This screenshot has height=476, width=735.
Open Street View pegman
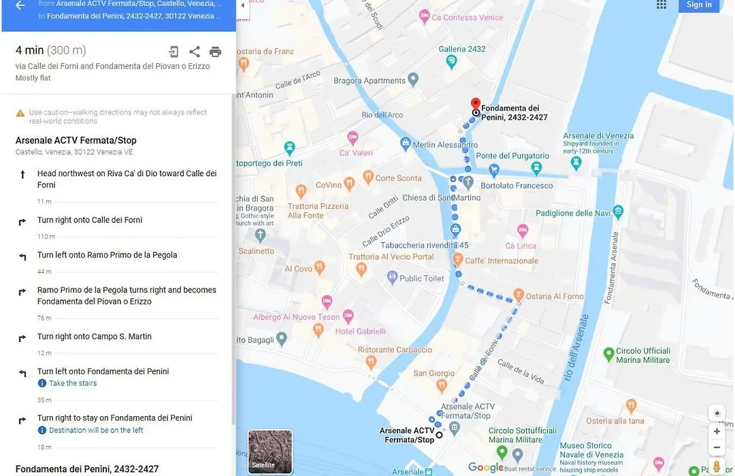[x=717, y=466]
